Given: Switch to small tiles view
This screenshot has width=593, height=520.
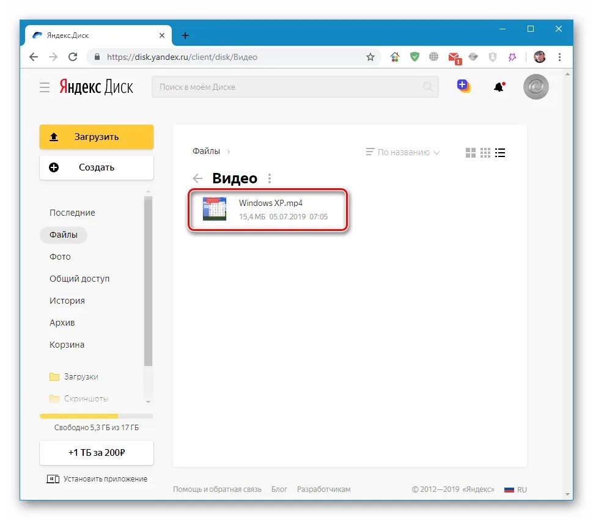Looking at the screenshot, I should click(x=485, y=153).
